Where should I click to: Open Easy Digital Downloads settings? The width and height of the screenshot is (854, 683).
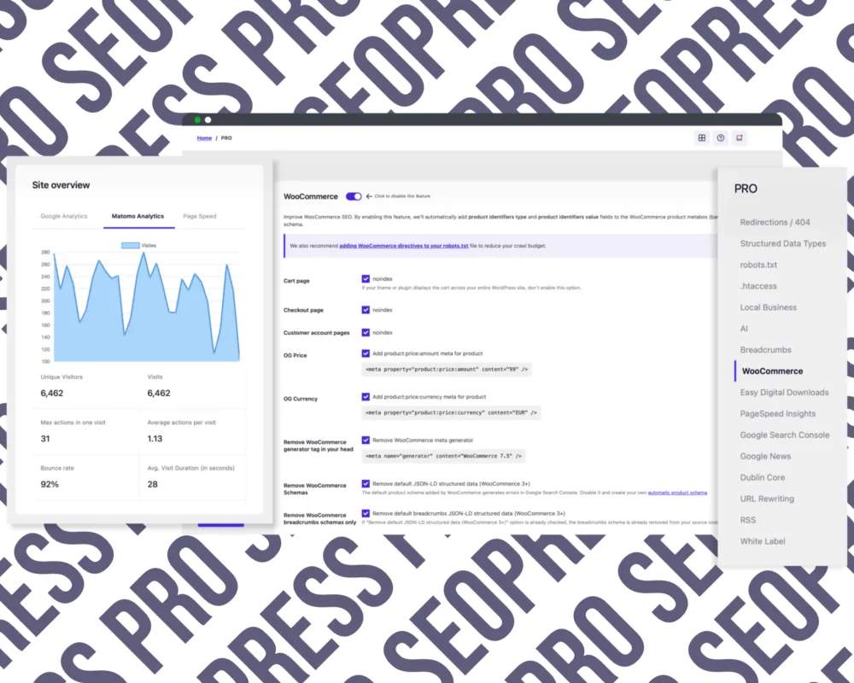(x=784, y=392)
